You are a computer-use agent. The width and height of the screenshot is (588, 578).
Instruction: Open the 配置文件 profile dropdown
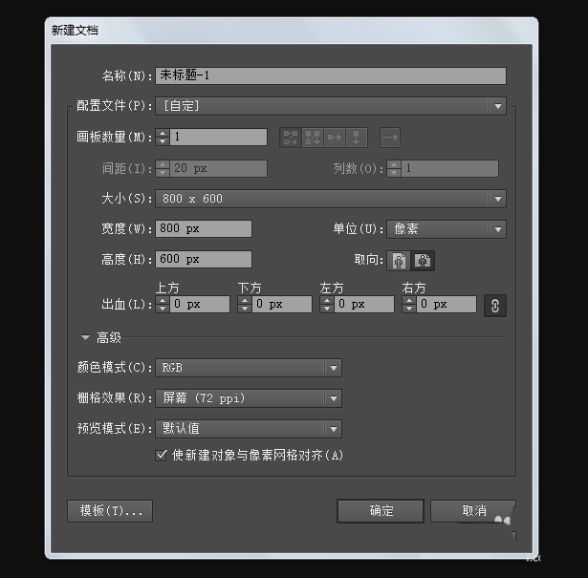click(x=331, y=106)
